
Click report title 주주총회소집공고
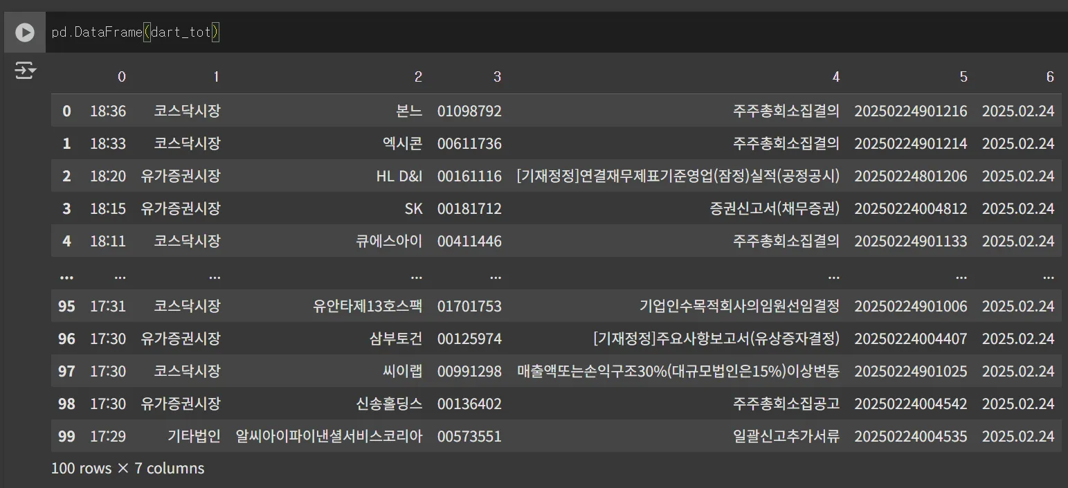(x=787, y=404)
